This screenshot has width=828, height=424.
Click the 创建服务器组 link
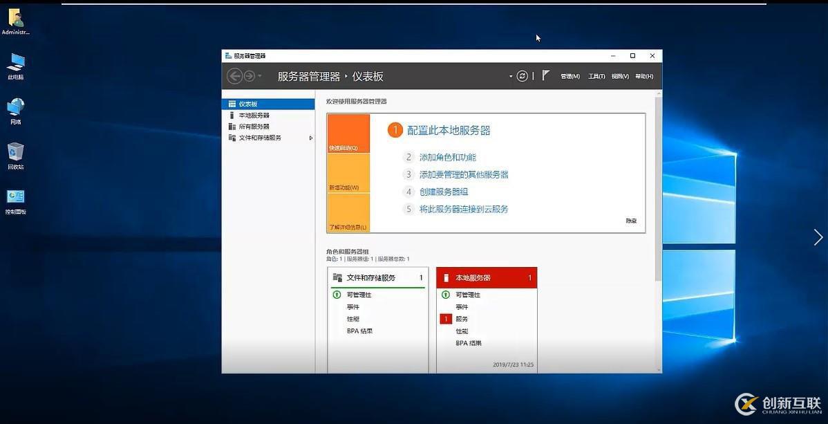444,192
